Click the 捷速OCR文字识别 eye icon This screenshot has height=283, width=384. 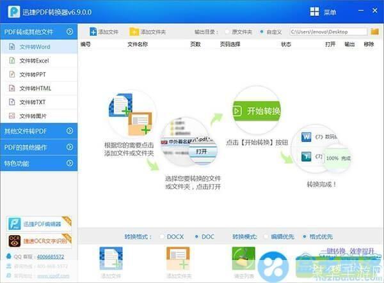click(x=15, y=241)
